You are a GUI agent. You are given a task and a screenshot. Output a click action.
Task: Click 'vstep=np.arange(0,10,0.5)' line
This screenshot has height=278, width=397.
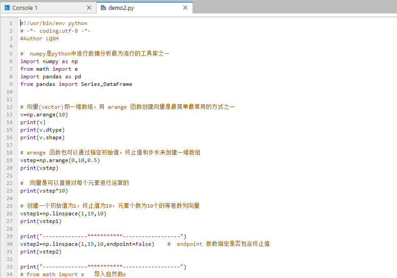(x=60, y=161)
